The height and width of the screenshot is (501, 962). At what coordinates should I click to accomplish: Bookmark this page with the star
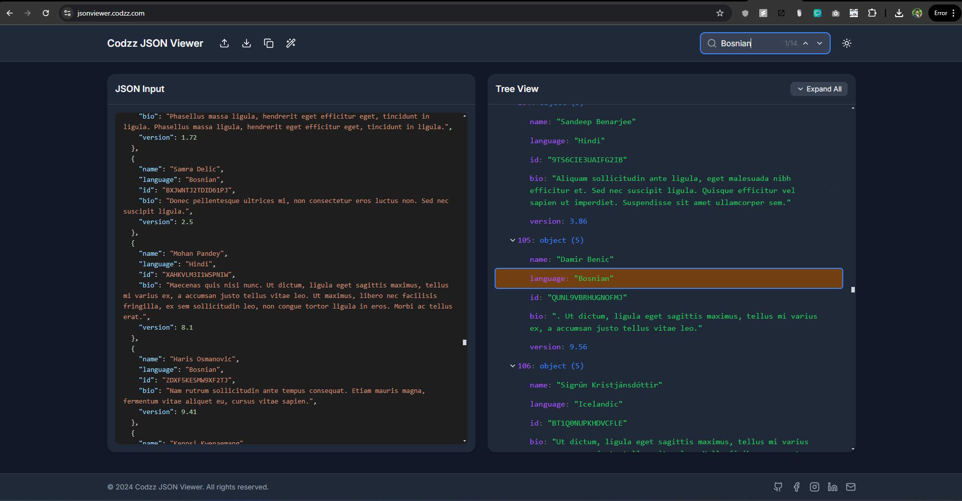[x=720, y=13]
